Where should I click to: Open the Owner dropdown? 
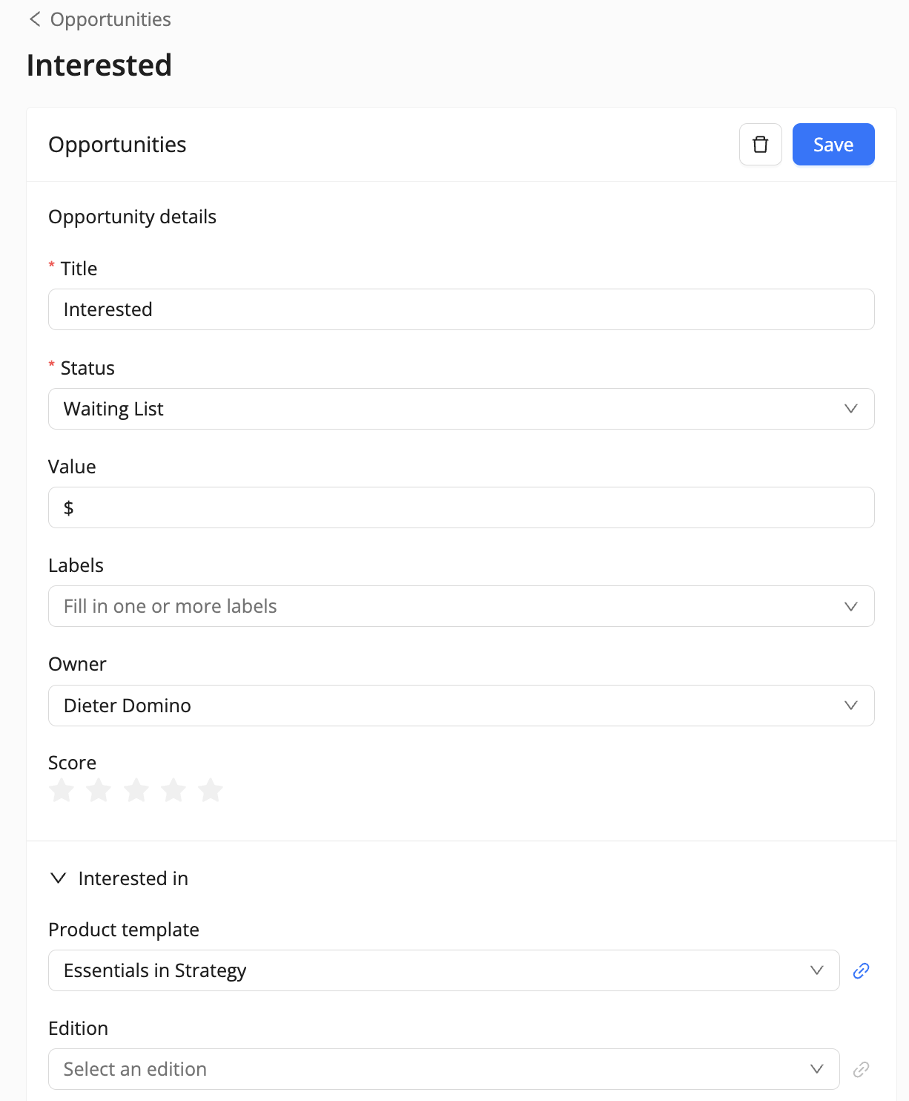tap(460, 706)
